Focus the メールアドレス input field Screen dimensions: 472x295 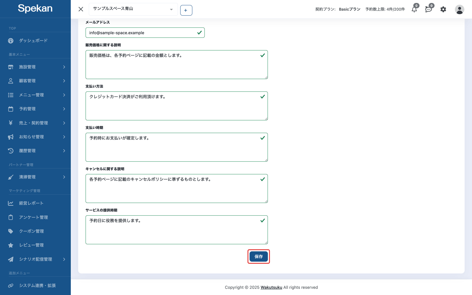pyautogui.click(x=145, y=33)
